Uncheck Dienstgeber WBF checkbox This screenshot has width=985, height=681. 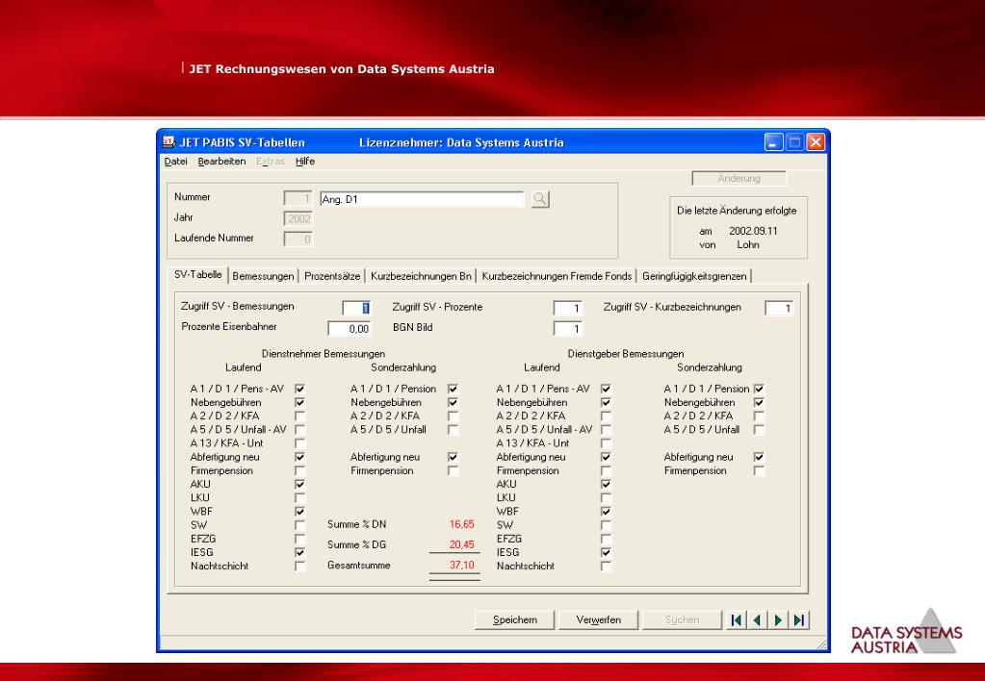pos(606,512)
